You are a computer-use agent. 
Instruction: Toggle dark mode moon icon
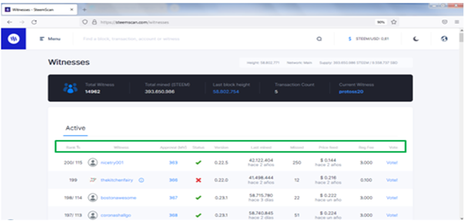pyautogui.click(x=416, y=39)
